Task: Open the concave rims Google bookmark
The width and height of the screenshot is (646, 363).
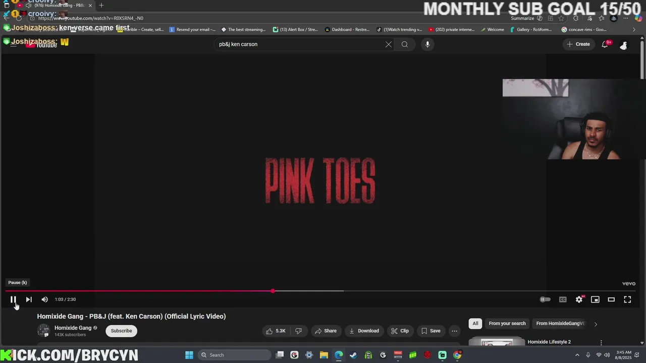Action: pos(584,30)
